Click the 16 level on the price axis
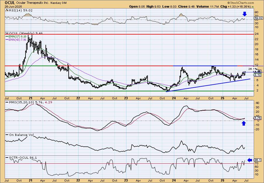Image resolution: width=264 pixels, height=183 pixels. [257, 54]
